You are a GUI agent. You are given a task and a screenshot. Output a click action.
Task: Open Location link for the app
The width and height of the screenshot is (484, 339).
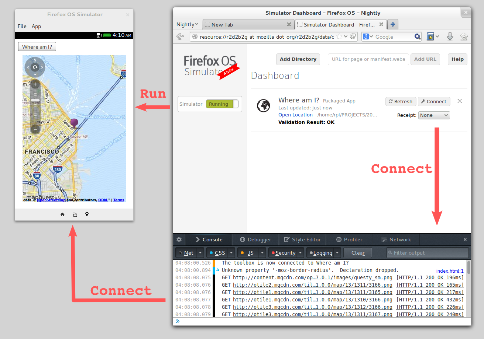(x=295, y=115)
